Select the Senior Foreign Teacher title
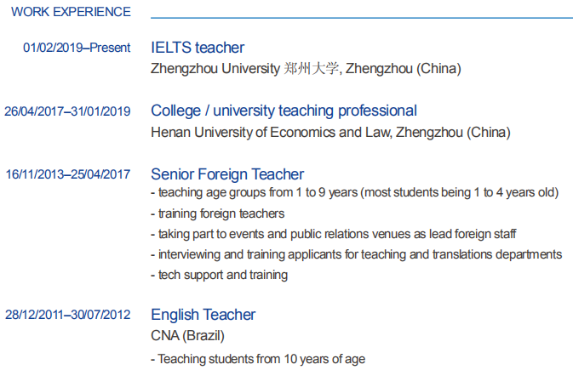 227,174
